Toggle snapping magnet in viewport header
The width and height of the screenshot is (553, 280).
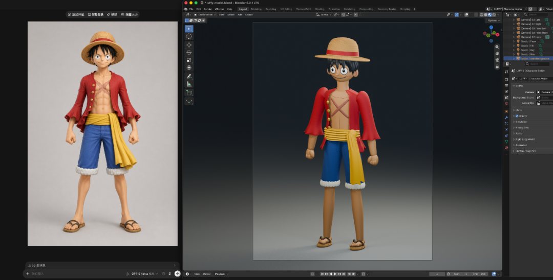tap(343, 15)
